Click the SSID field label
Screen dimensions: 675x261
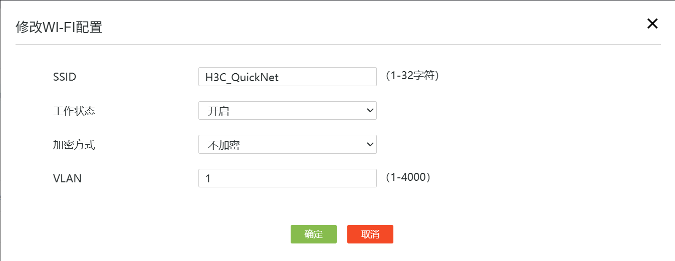(x=65, y=77)
